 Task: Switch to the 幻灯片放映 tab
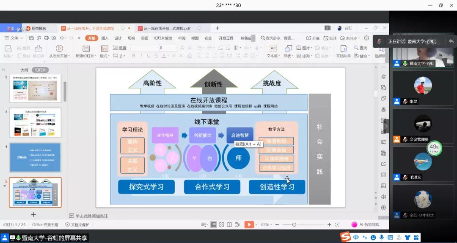(x=162, y=38)
